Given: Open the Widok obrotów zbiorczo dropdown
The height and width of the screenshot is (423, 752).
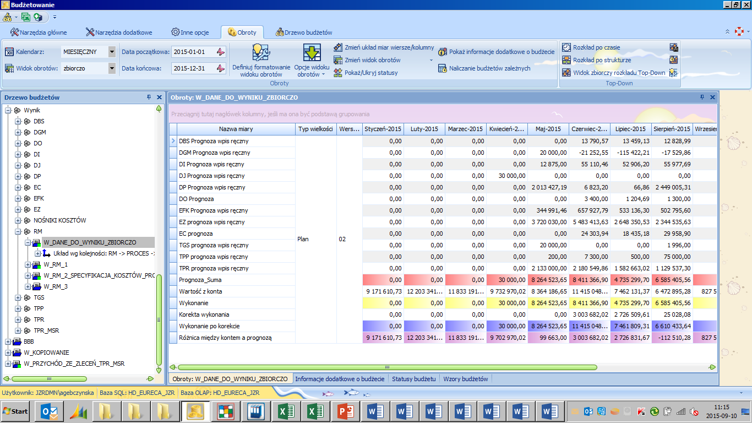Looking at the screenshot, I should pyautogui.click(x=112, y=68).
